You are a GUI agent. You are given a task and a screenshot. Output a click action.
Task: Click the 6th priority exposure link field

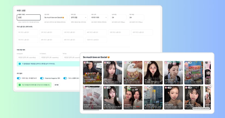[x=142, y=32]
